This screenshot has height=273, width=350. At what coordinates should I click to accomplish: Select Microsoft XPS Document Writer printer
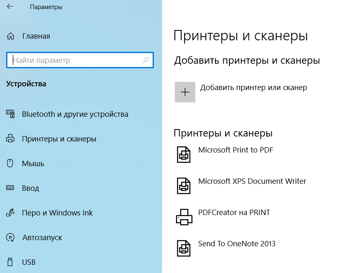(252, 181)
